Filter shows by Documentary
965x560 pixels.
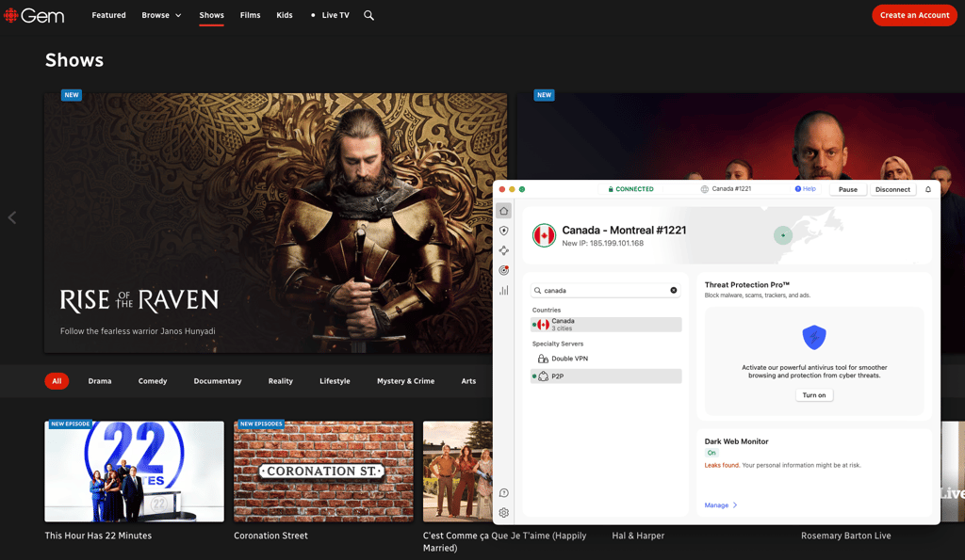click(x=218, y=381)
